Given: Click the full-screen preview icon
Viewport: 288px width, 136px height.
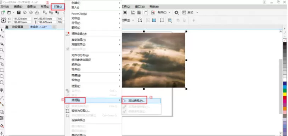Looking at the screenshot, I should pos(125,12).
